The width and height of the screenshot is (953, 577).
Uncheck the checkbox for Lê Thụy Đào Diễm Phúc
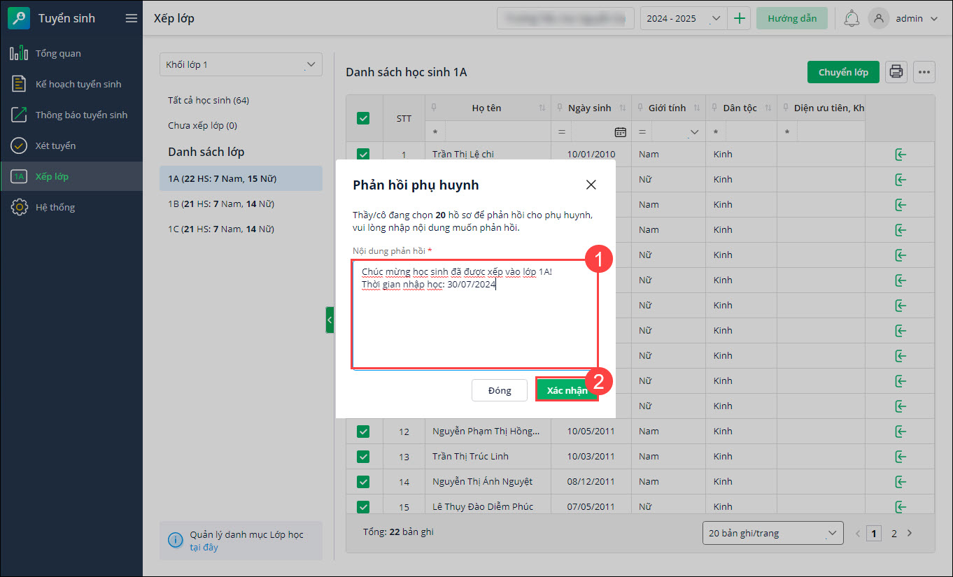[363, 506]
